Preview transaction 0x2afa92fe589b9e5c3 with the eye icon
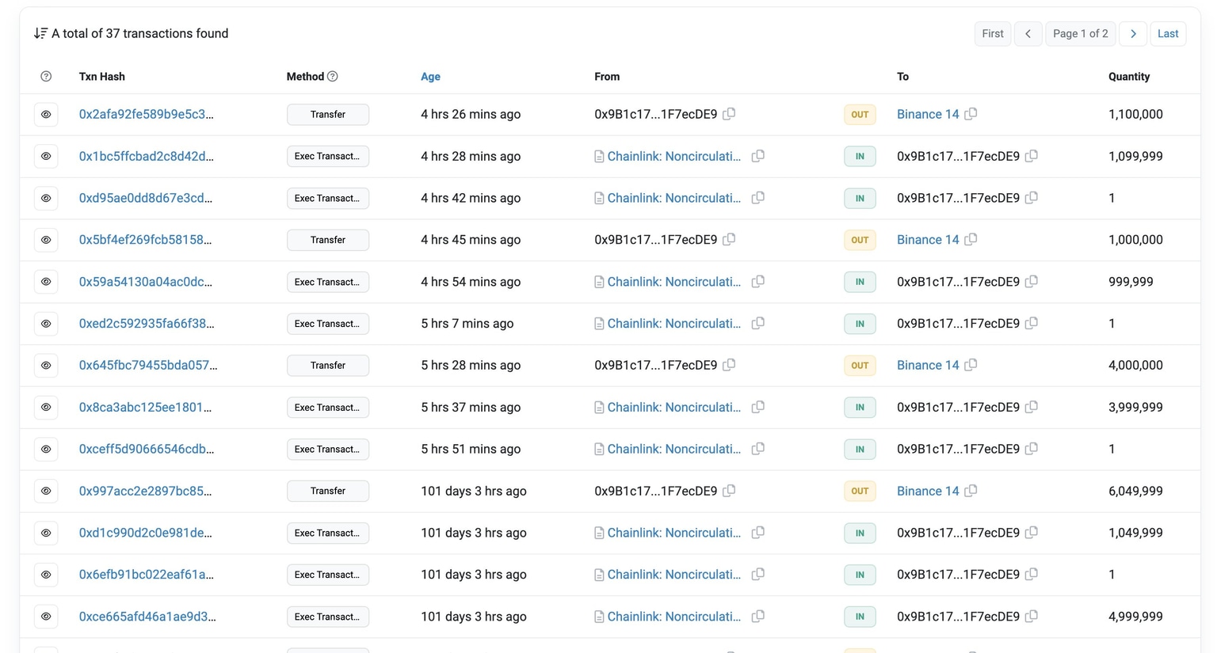The width and height of the screenshot is (1217, 653). [x=45, y=114]
